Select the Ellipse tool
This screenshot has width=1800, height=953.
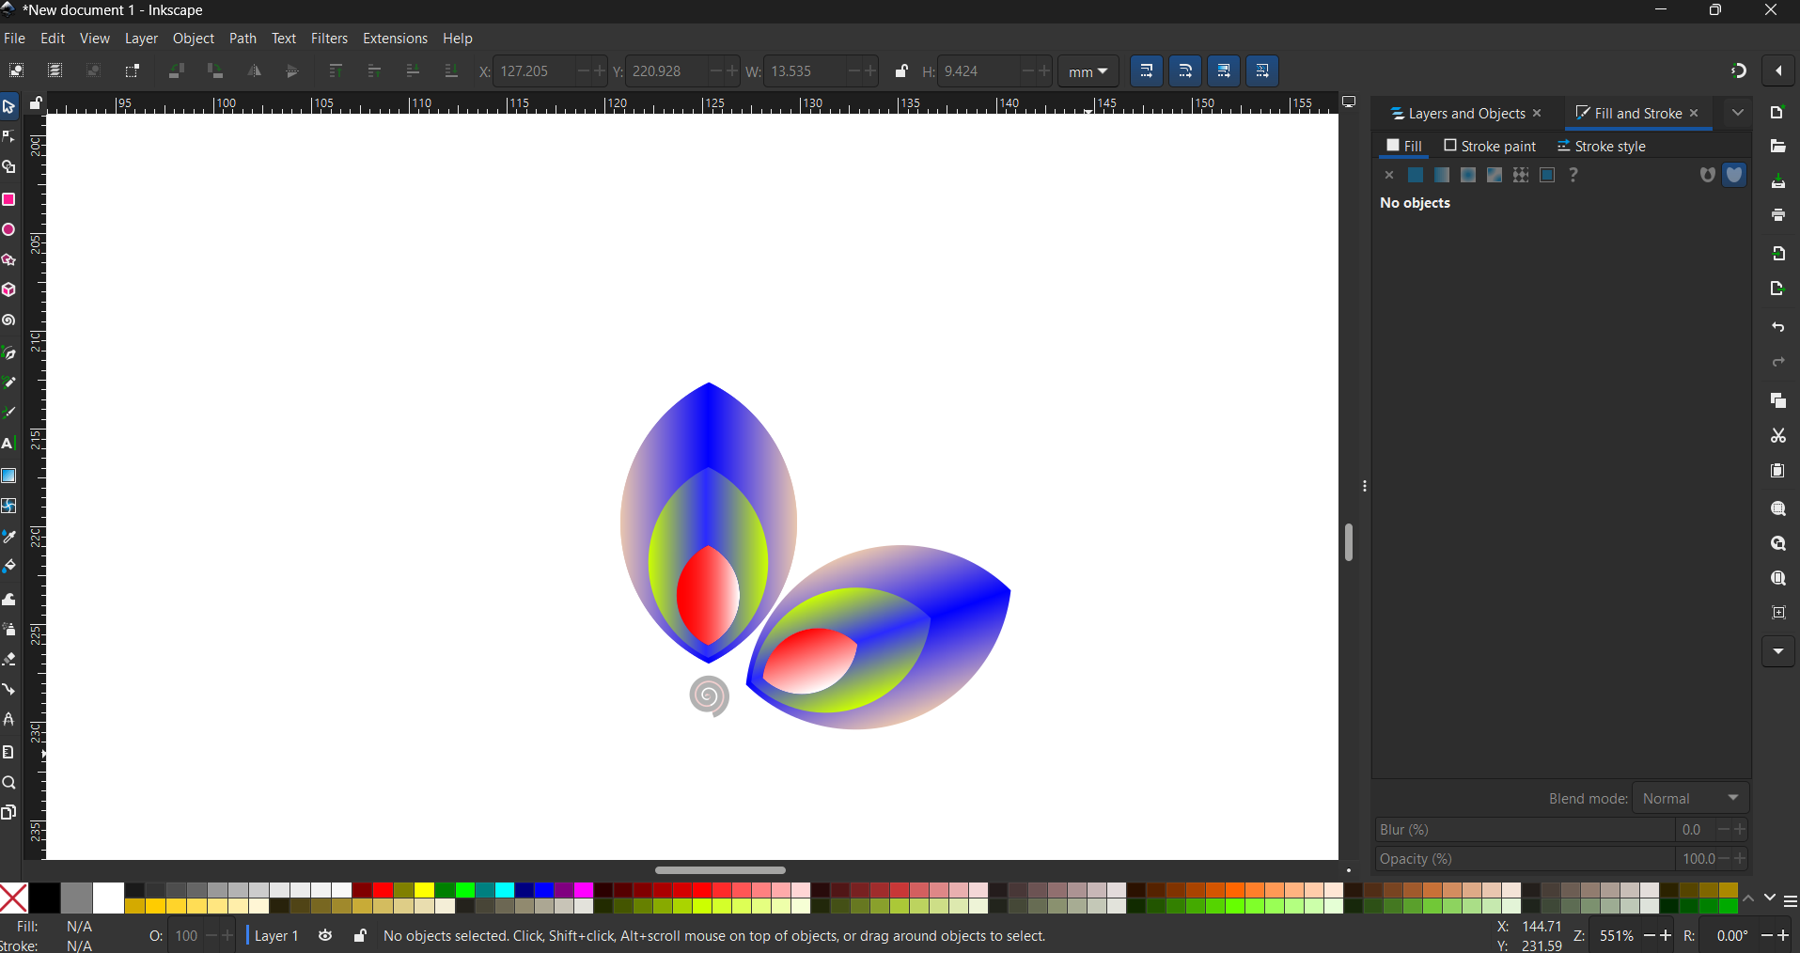click(x=9, y=230)
